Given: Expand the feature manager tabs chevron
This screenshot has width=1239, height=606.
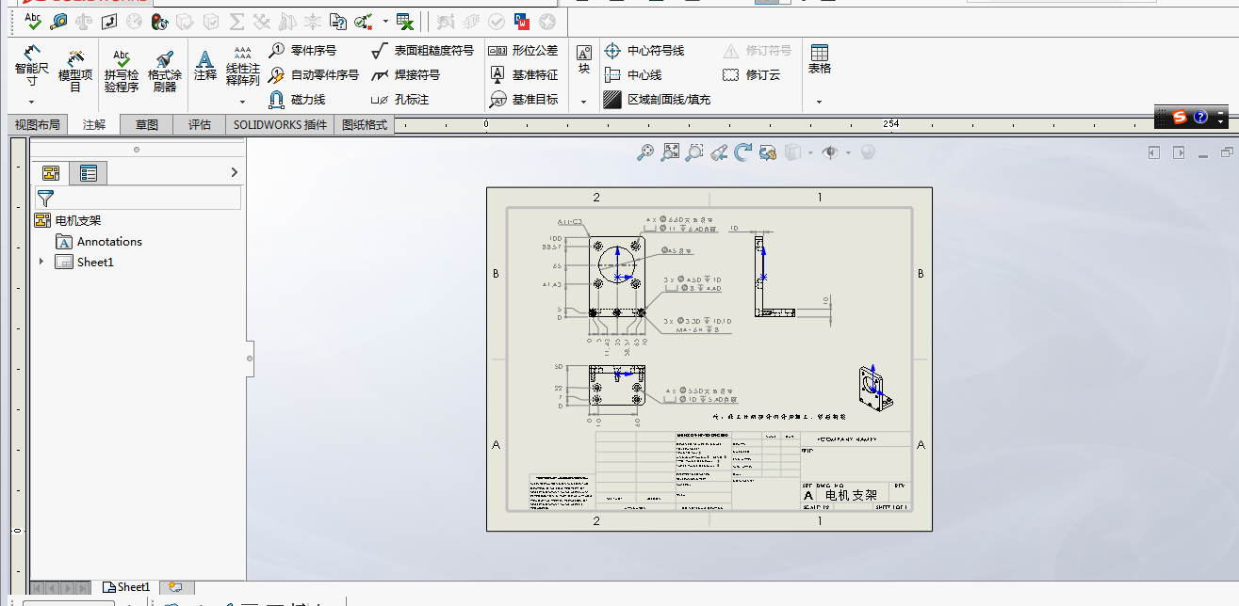Looking at the screenshot, I should click(x=235, y=172).
